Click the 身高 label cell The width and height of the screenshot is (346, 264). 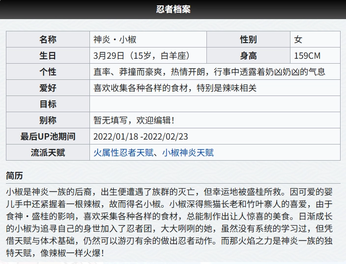coord(248,56)
